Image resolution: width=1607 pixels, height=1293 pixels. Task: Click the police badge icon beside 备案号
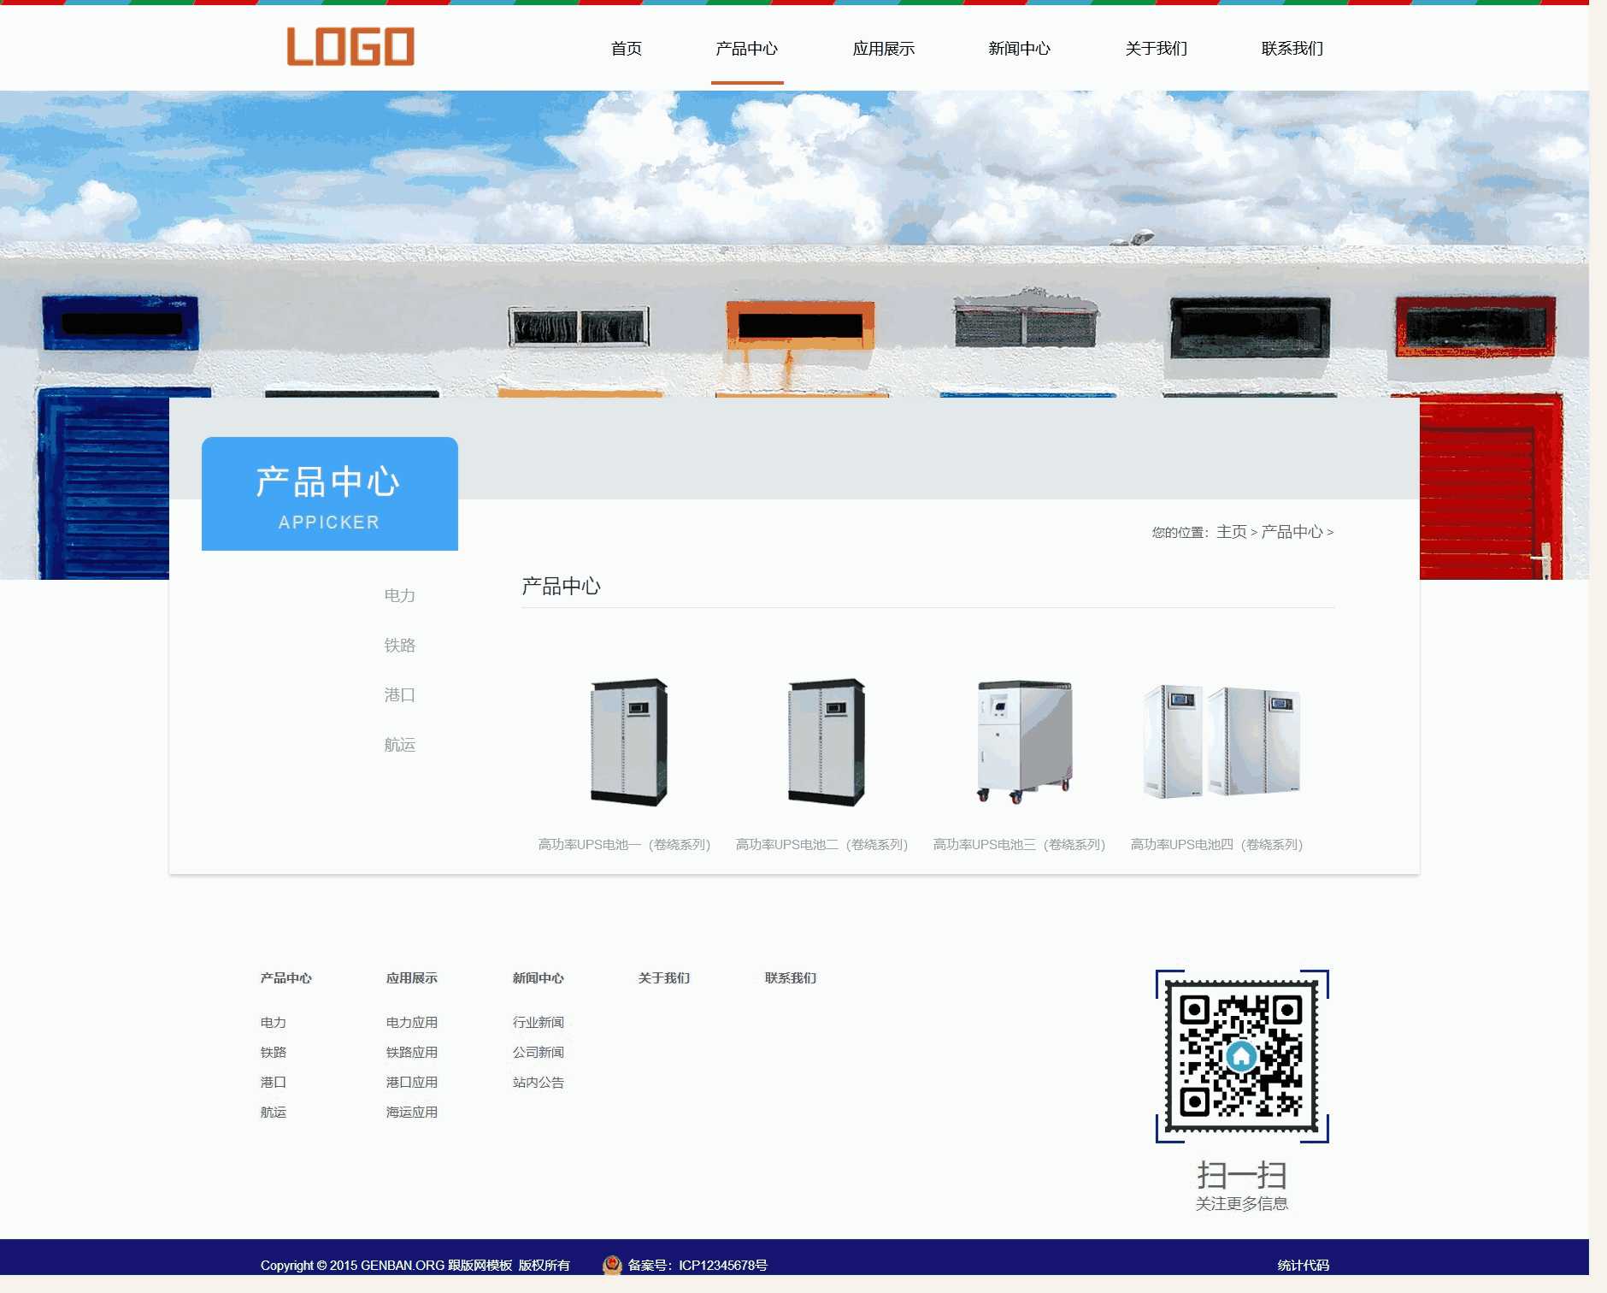[x=611, y=1265]
